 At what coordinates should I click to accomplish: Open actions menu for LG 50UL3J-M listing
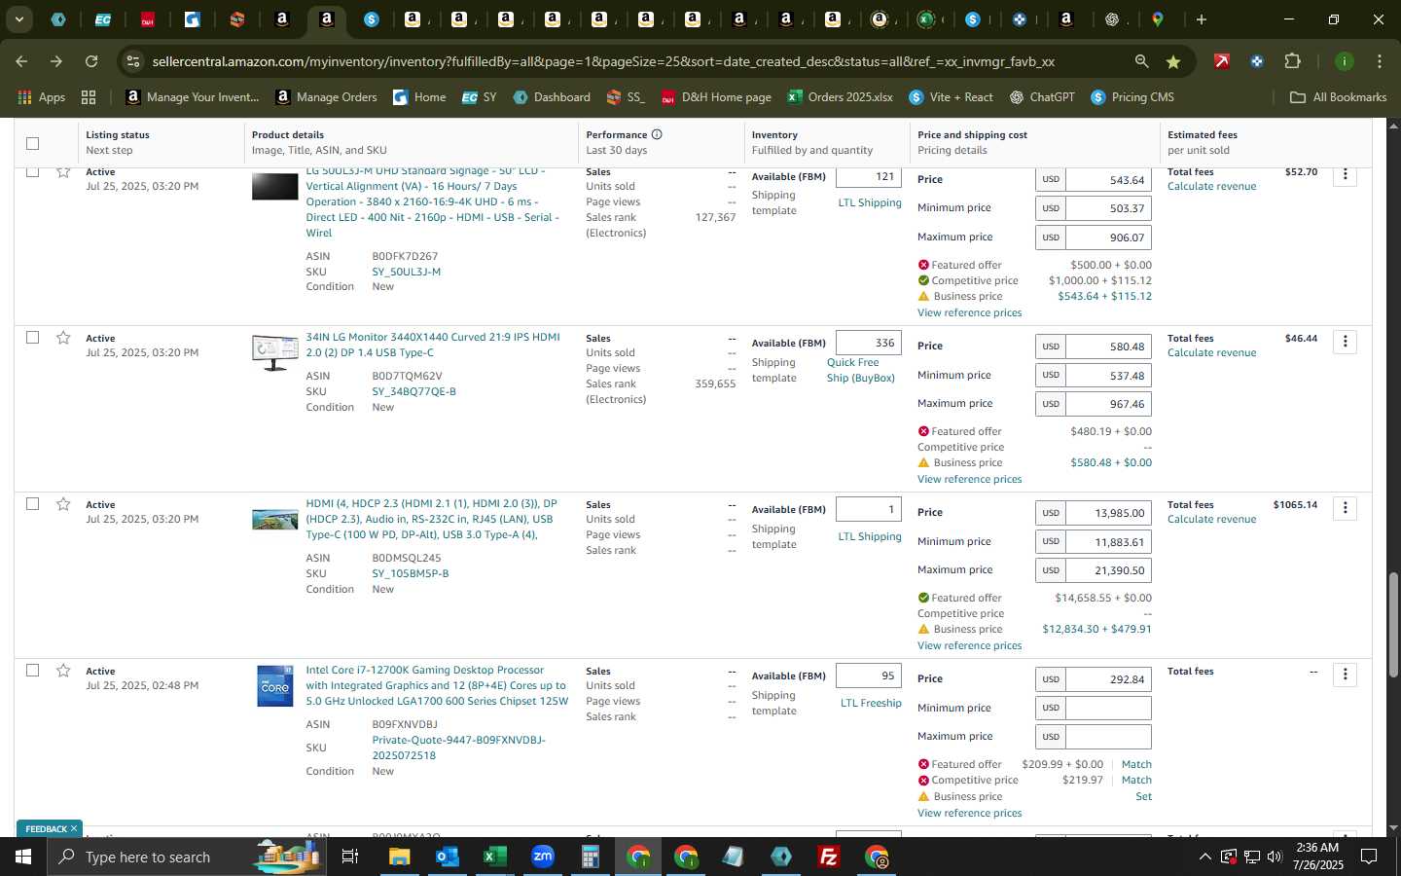(x=1345, y=175)
